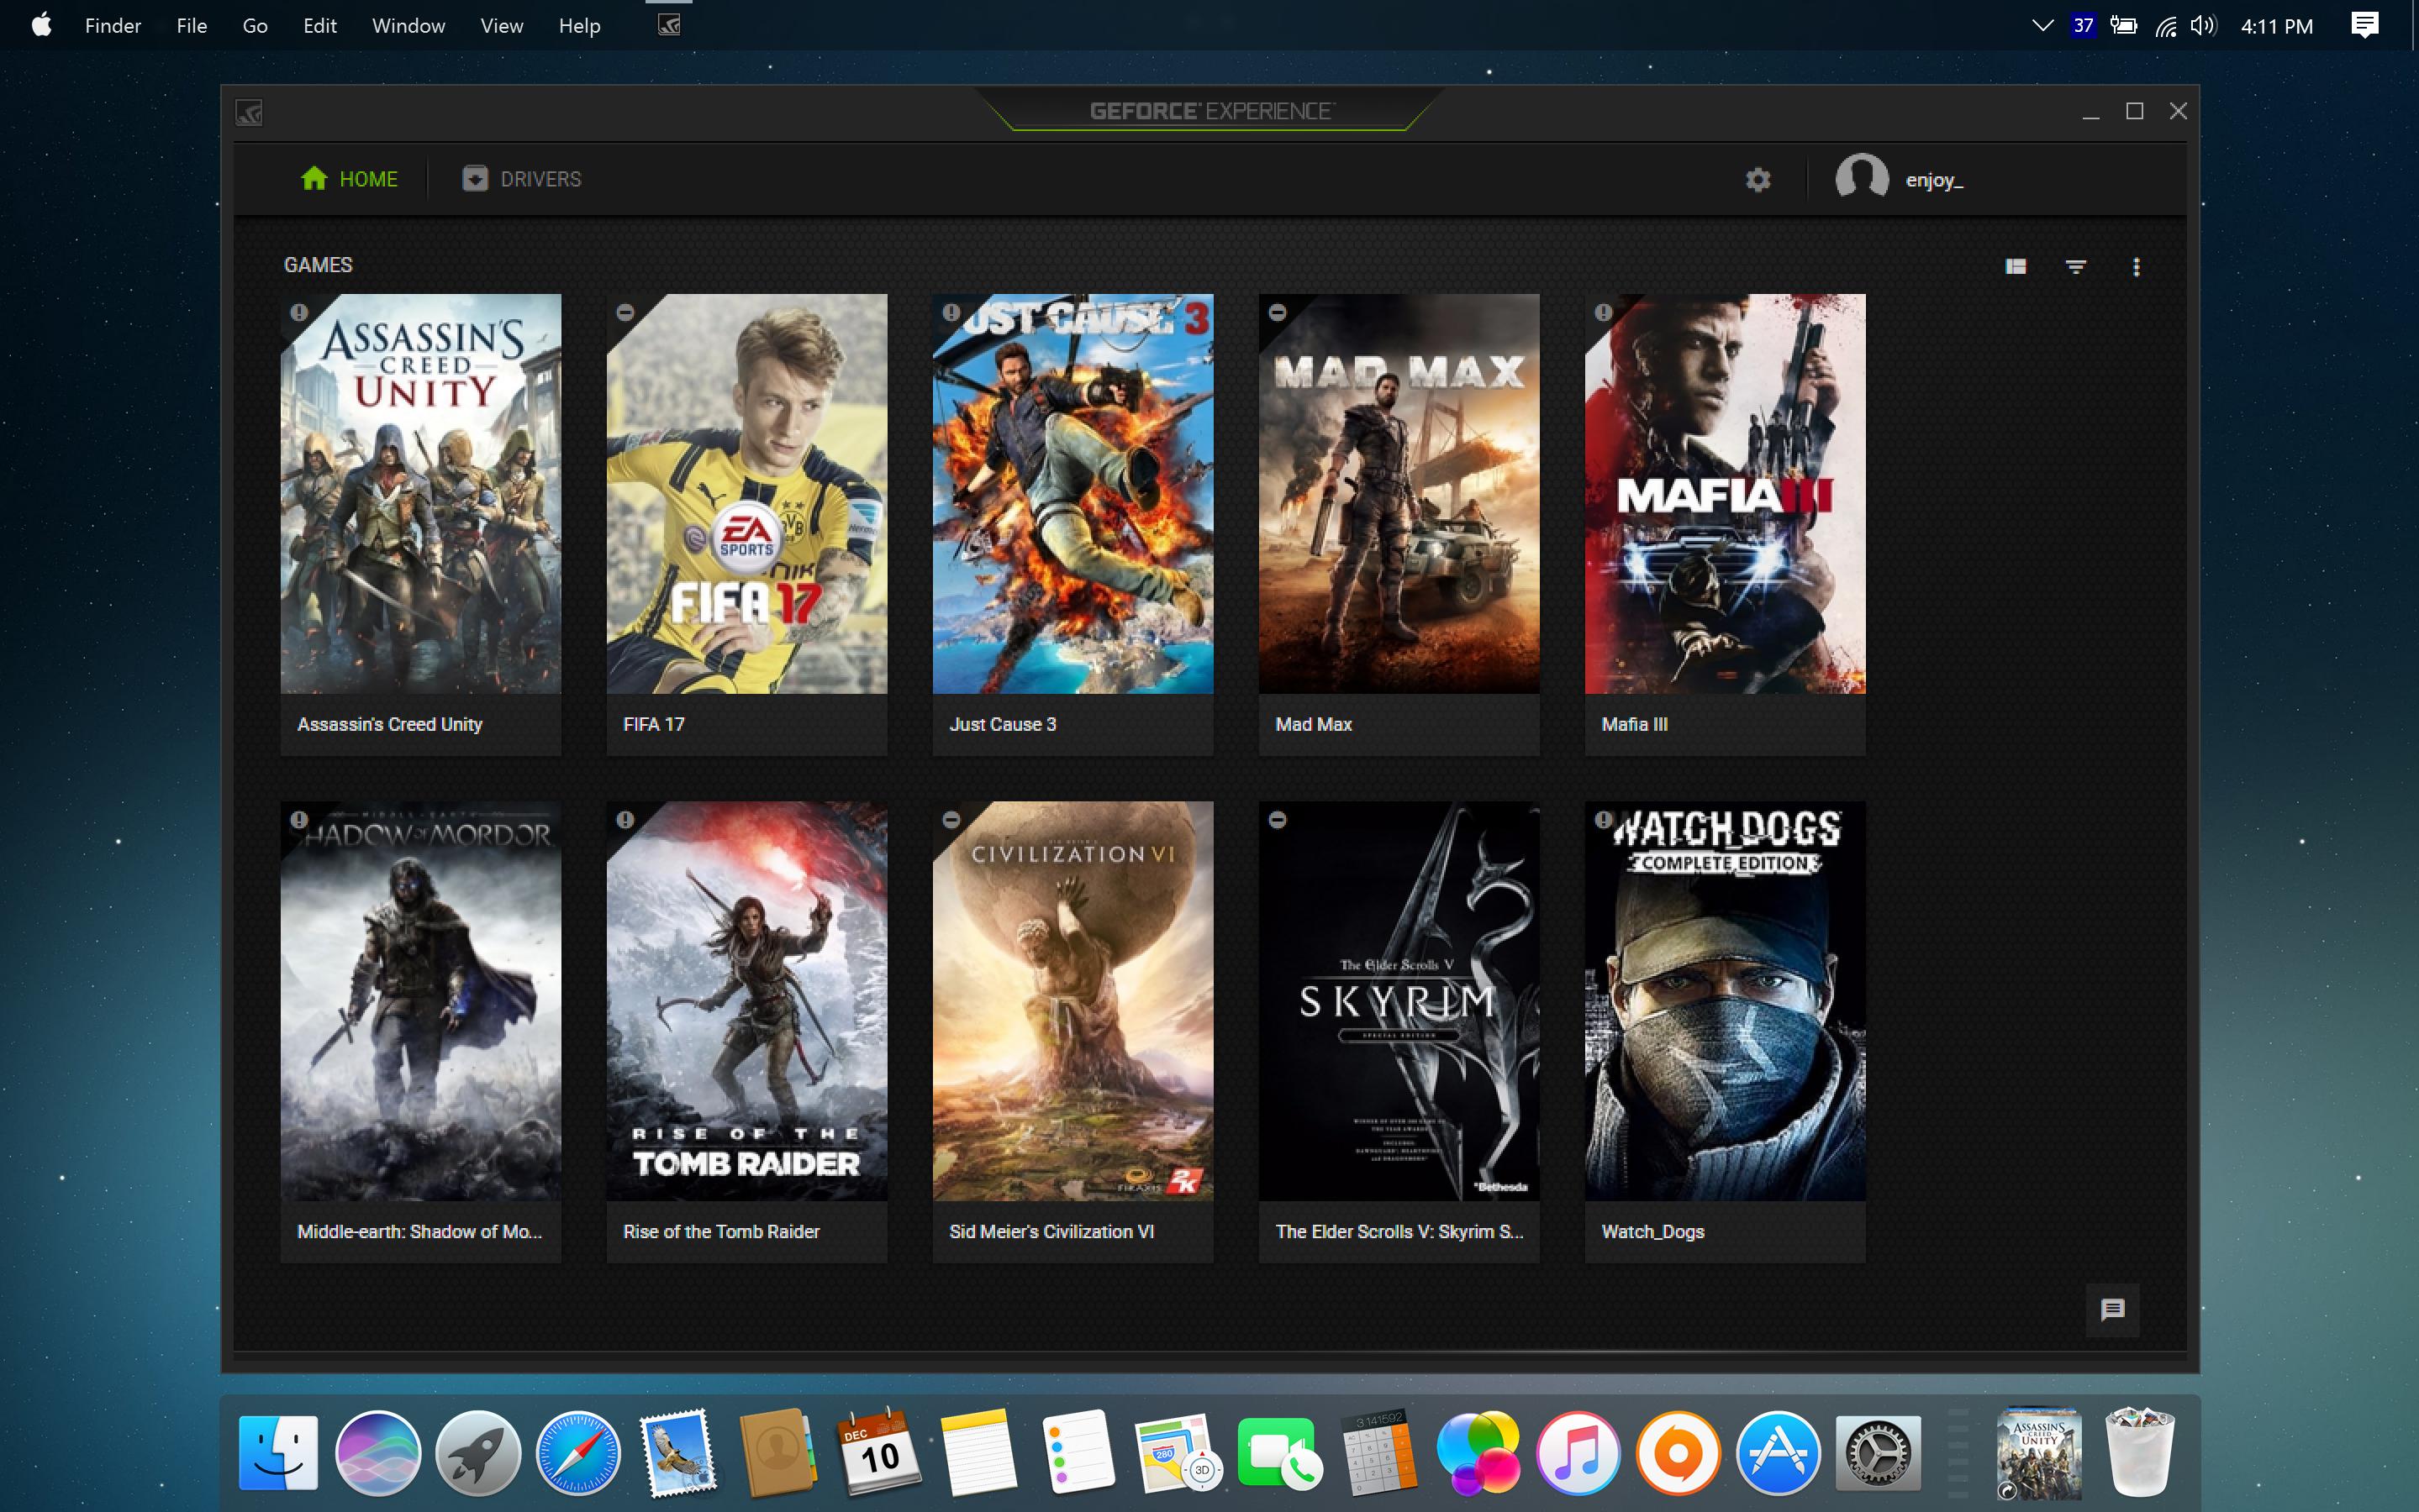Click the NVIDIA logo in the window title bar

pyautogui.click(x=249, y=113)
